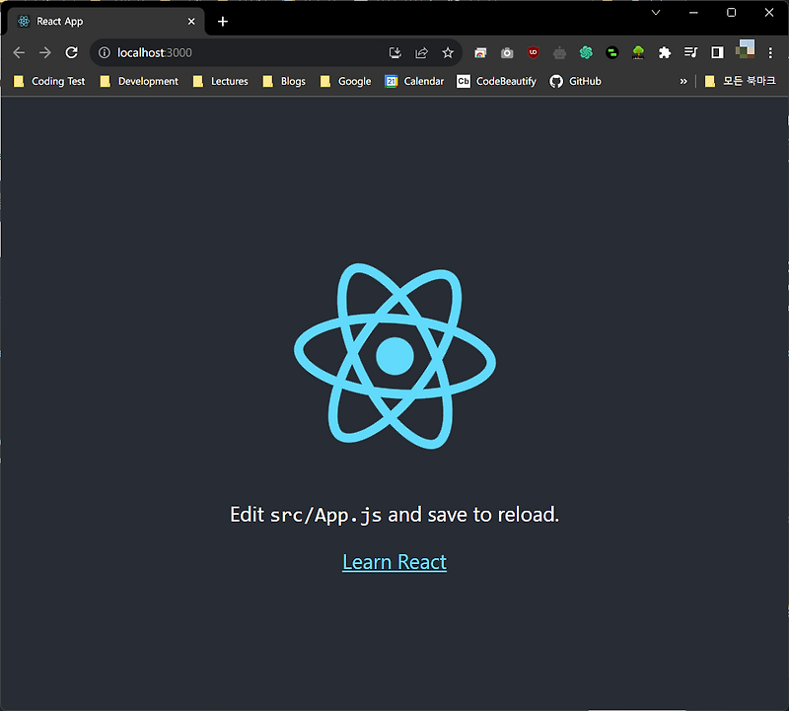Click the Learn React link

tap(394, 561)
